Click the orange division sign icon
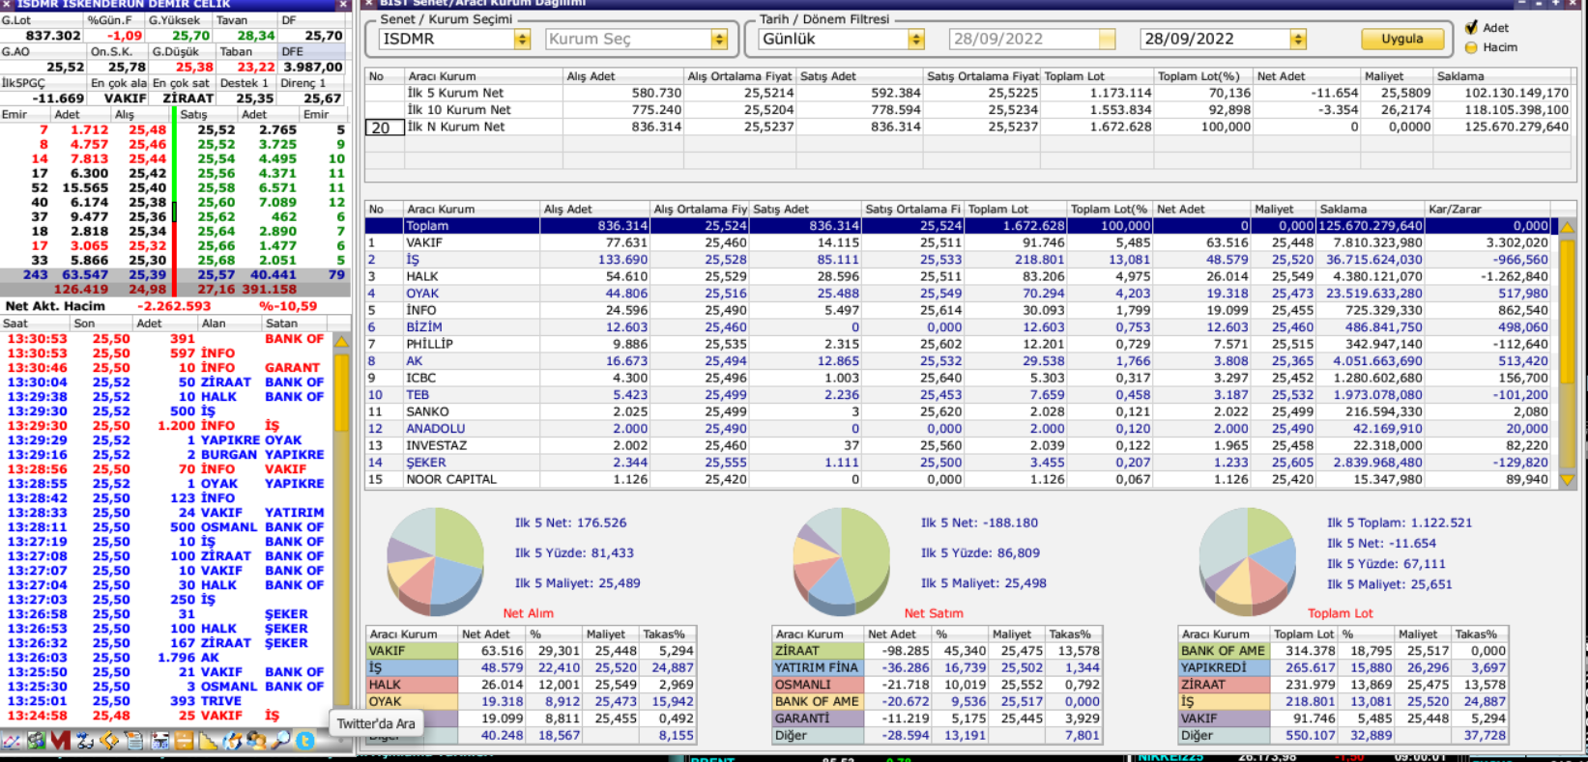 [184, 741]
